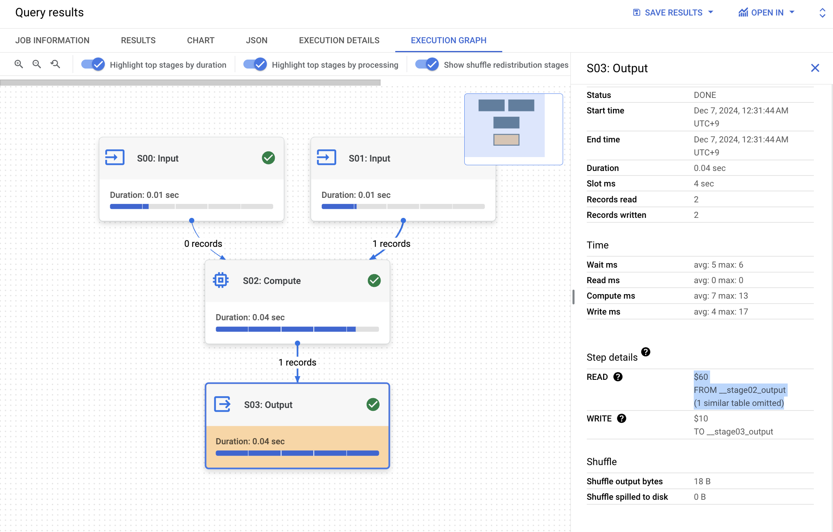833x532 pixels.
Task: Open the Job Information tab
Action: (x=52, y=40)
